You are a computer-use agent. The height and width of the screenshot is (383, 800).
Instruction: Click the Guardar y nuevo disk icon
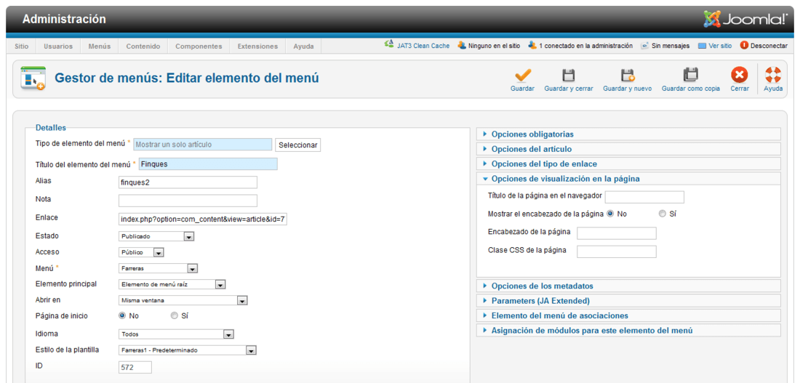click(x=627, y=76)
